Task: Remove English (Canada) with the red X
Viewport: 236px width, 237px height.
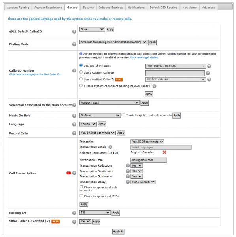Action: 164,152
